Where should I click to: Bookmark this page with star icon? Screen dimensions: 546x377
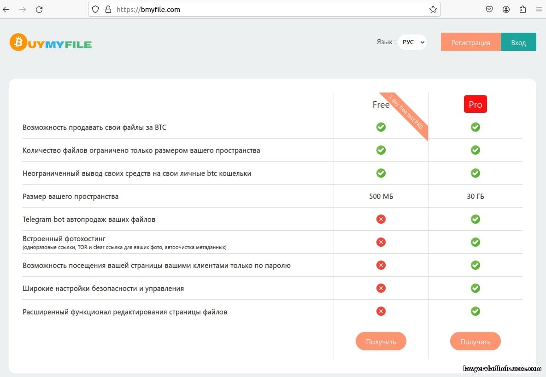click(x=433, y=9)
